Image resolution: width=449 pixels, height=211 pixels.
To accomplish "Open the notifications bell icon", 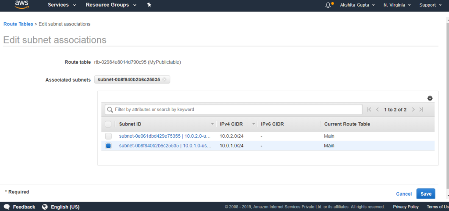I will [x=328, y=5].
